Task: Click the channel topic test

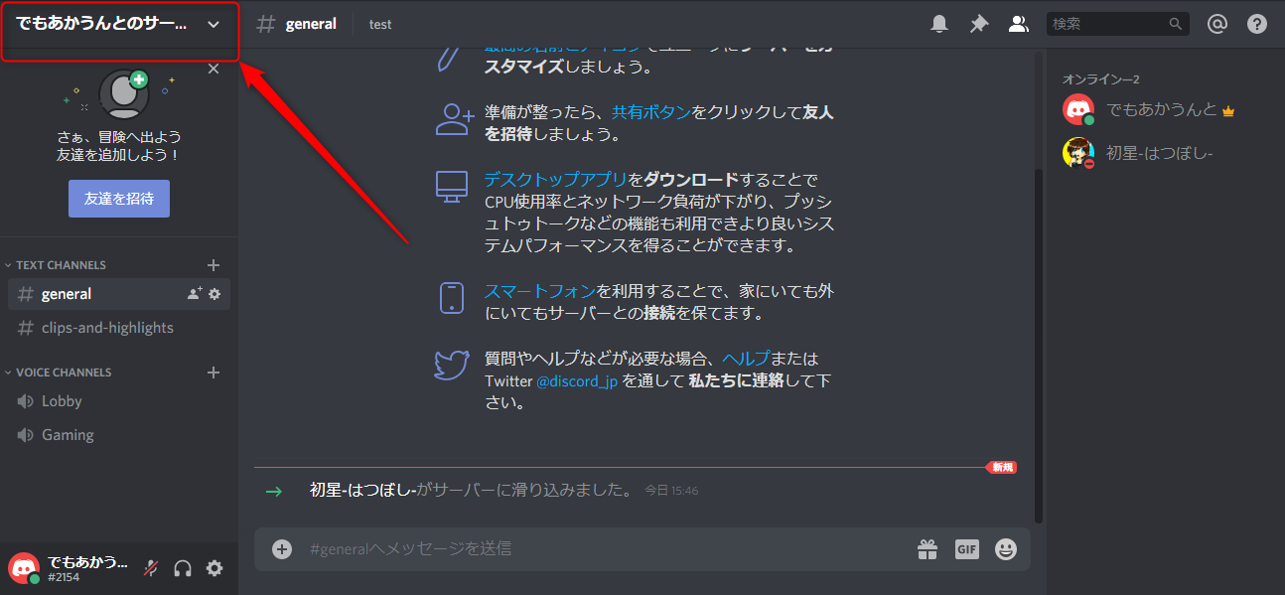Action: point(380,24)
